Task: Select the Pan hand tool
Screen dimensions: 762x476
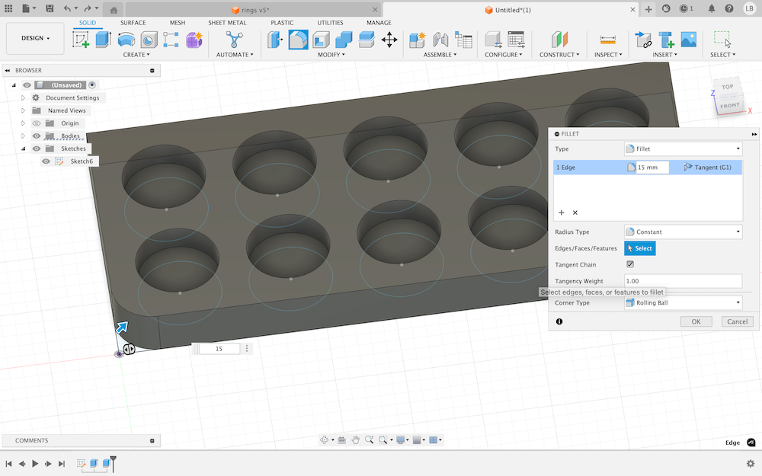Action: (355, 440)
